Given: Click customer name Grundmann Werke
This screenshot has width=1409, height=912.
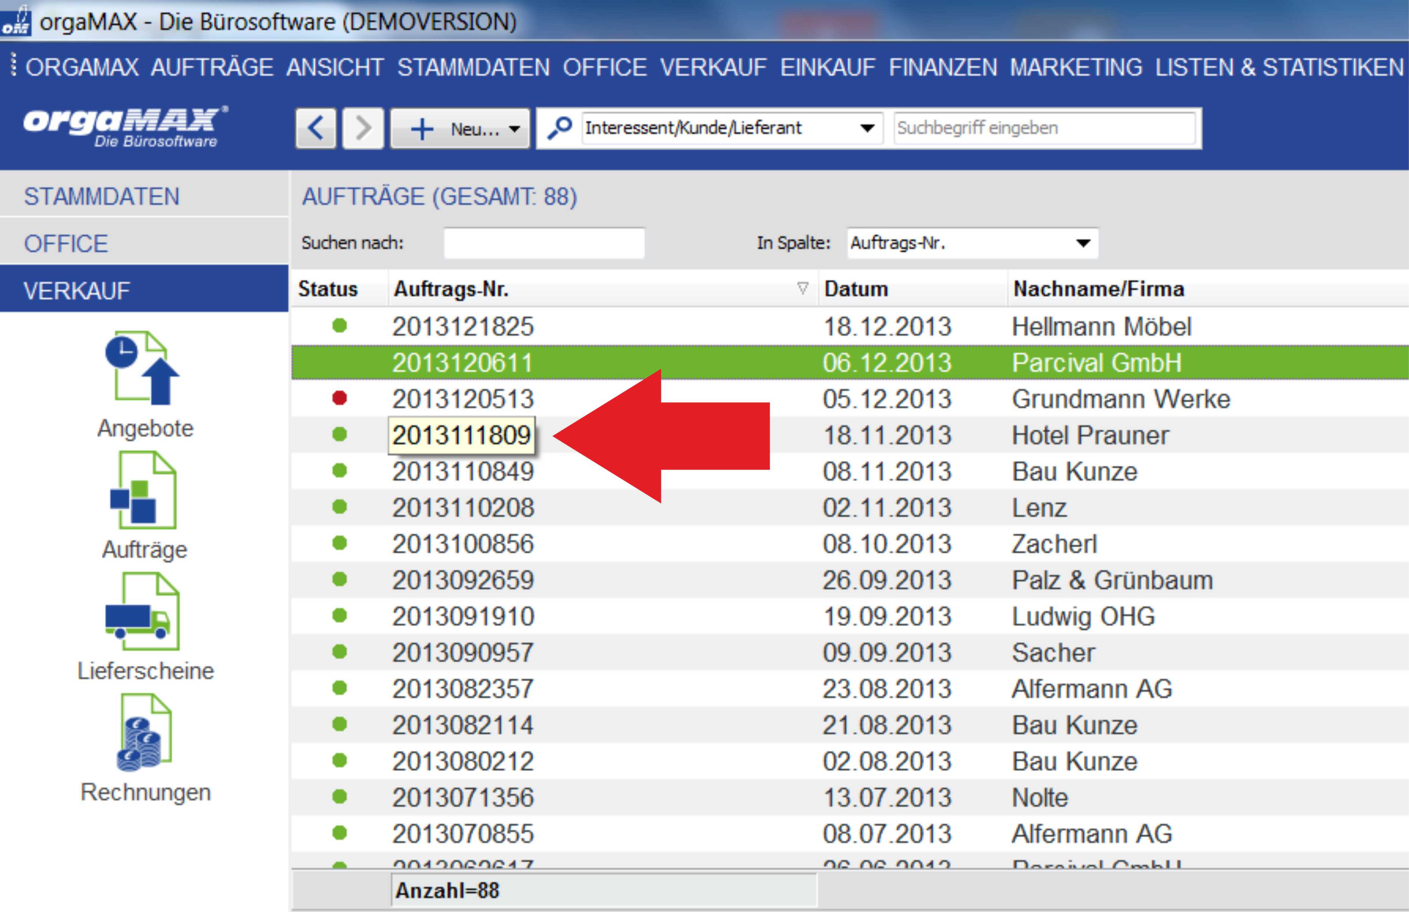Looking at the screenshot, I should pos(1121,399).
